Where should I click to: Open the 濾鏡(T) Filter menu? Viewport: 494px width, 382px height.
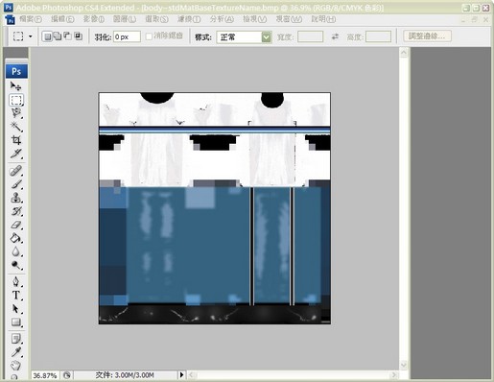point(189,19)
